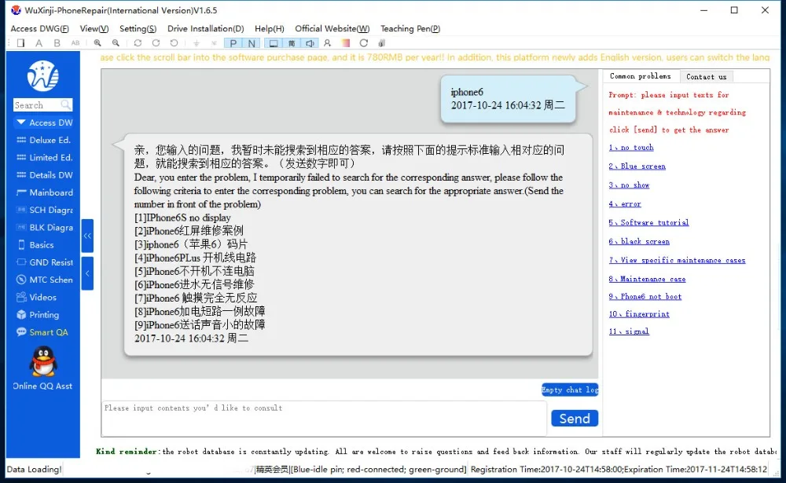Collapse sidebar with double chevron button

coord(87,236)
